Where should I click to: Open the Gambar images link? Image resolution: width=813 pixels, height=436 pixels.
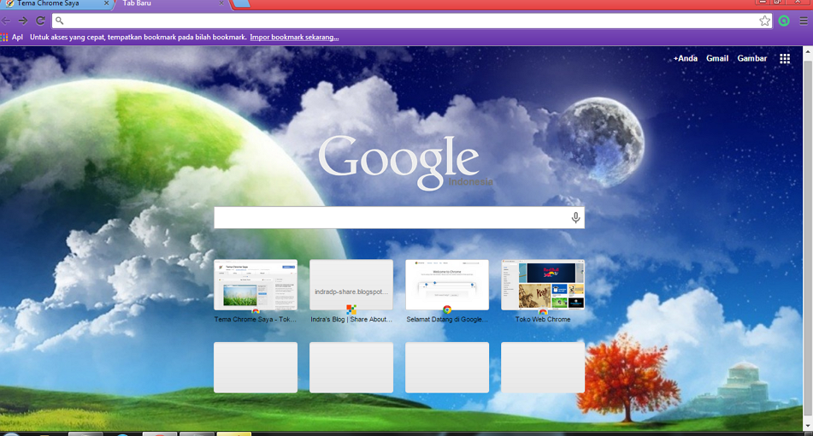(x=752, y=59)
